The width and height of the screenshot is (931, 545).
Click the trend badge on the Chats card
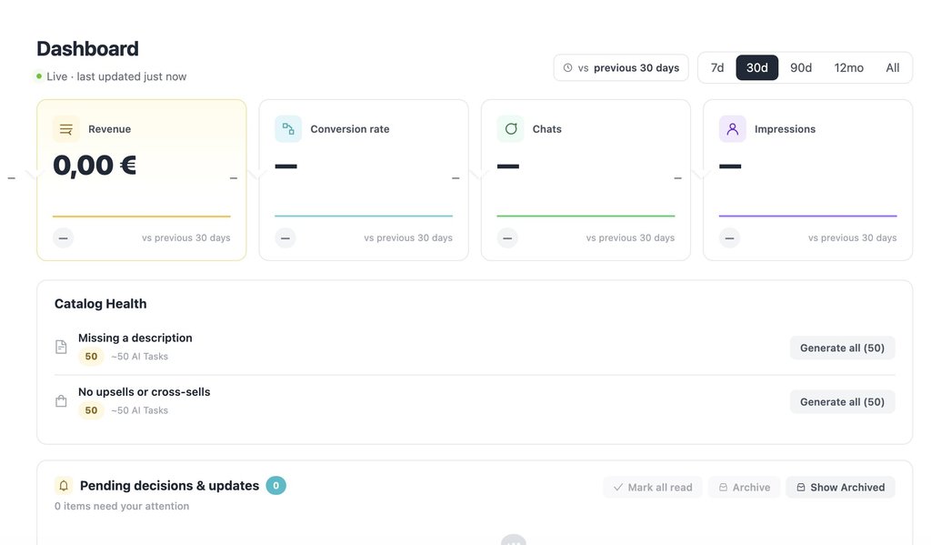point(507,238)
